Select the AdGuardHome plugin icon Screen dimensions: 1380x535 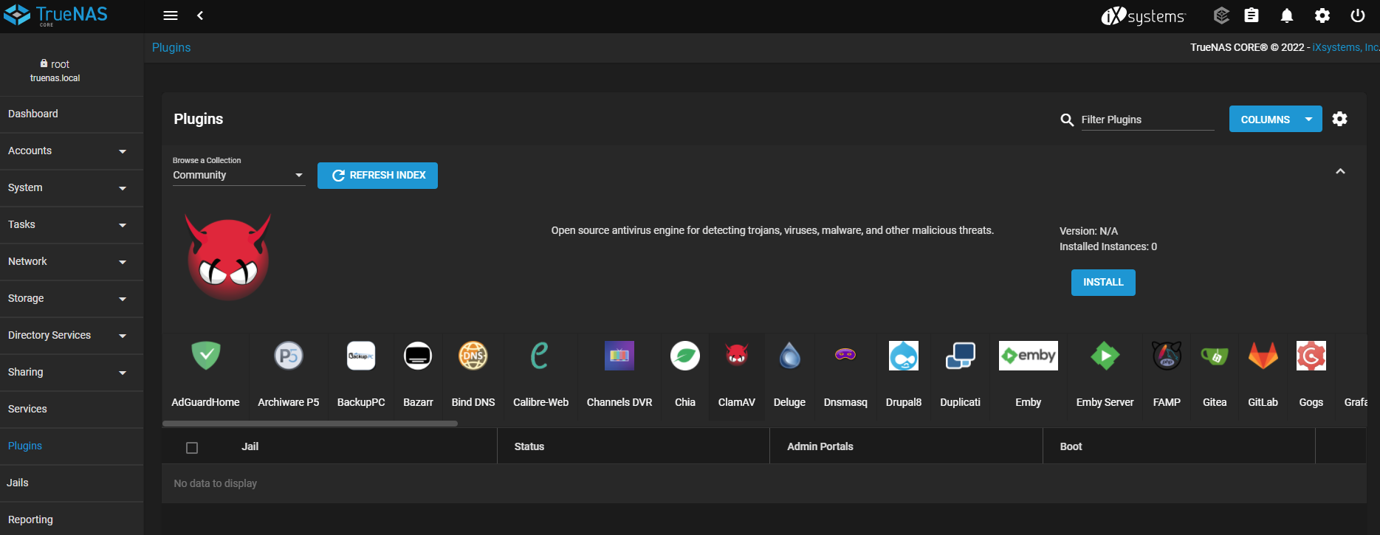[206, 356]
